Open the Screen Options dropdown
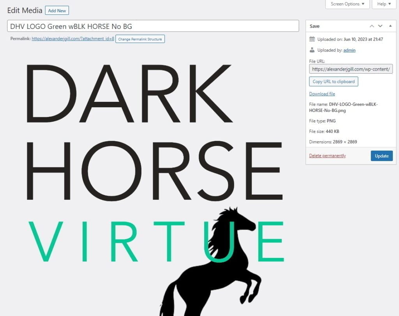The height and width of the screenshot is (316, 399). (x=347, y=4)
